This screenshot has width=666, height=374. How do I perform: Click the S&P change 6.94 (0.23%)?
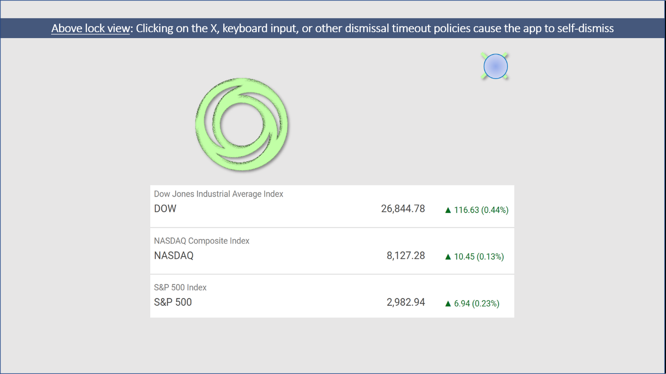point(472,303)
